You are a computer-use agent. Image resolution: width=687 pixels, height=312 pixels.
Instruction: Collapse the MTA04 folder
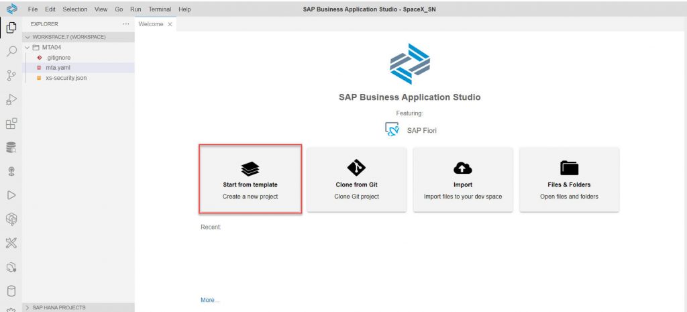28,48
